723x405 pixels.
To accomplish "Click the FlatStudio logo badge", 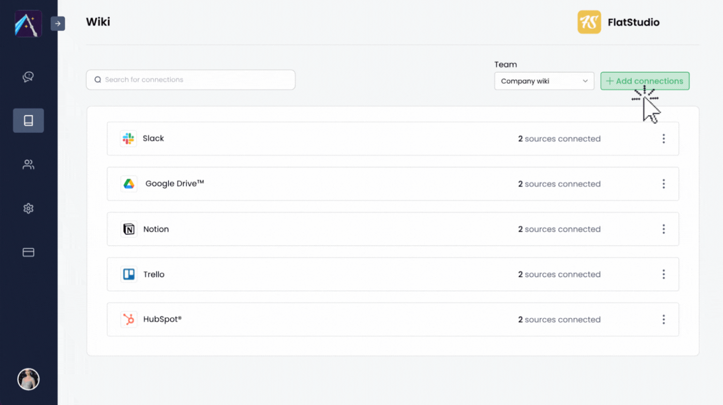I will pyautogui.click(x=589, y=22).
